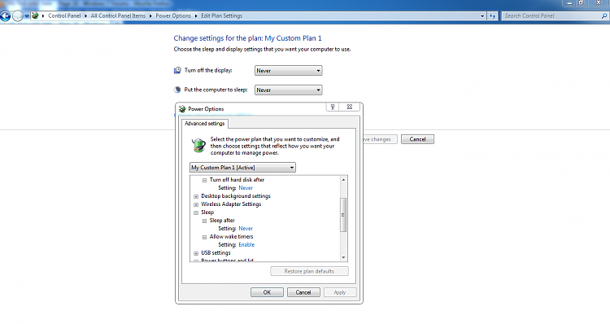Click the Back navigation arrow
The width and height of the screenshot is (610, 324).
pyautogui.click(x=5, y=16)
